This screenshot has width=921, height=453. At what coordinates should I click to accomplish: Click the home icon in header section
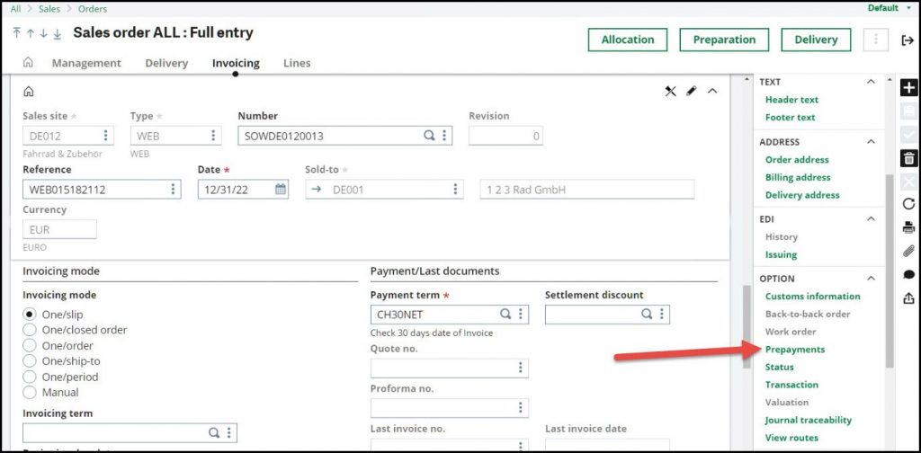pos(28,92)
